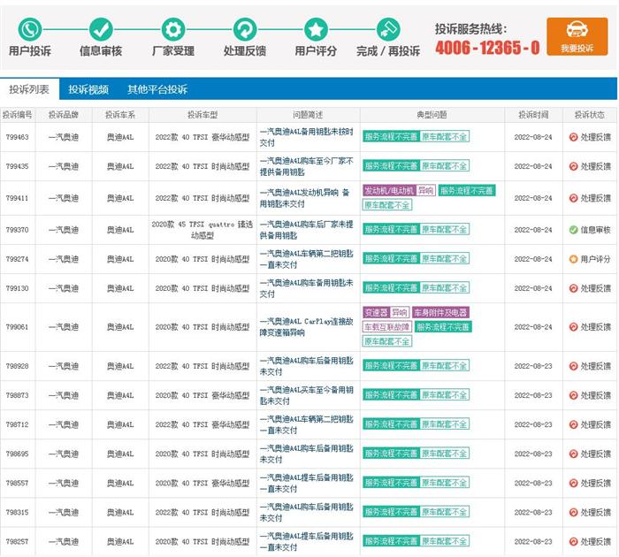Click 一汽奥迪 brand in row 799274
This screenshot has width=619, height=557.
[64, 259]
